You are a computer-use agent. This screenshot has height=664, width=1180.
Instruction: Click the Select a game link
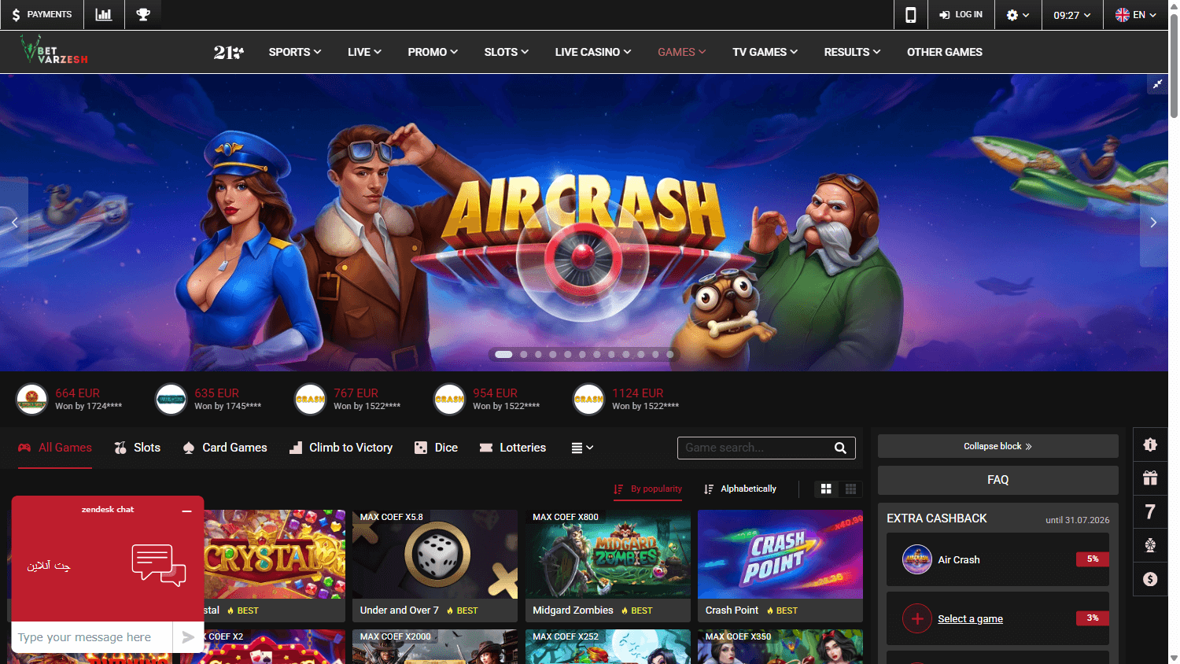[x=970, y=619]
